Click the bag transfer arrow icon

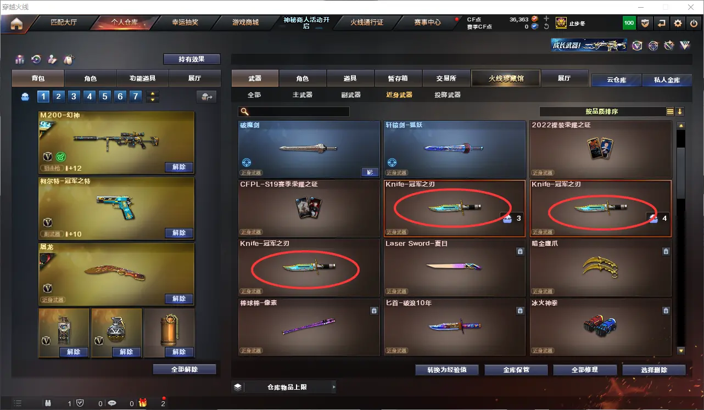point(206,97)
